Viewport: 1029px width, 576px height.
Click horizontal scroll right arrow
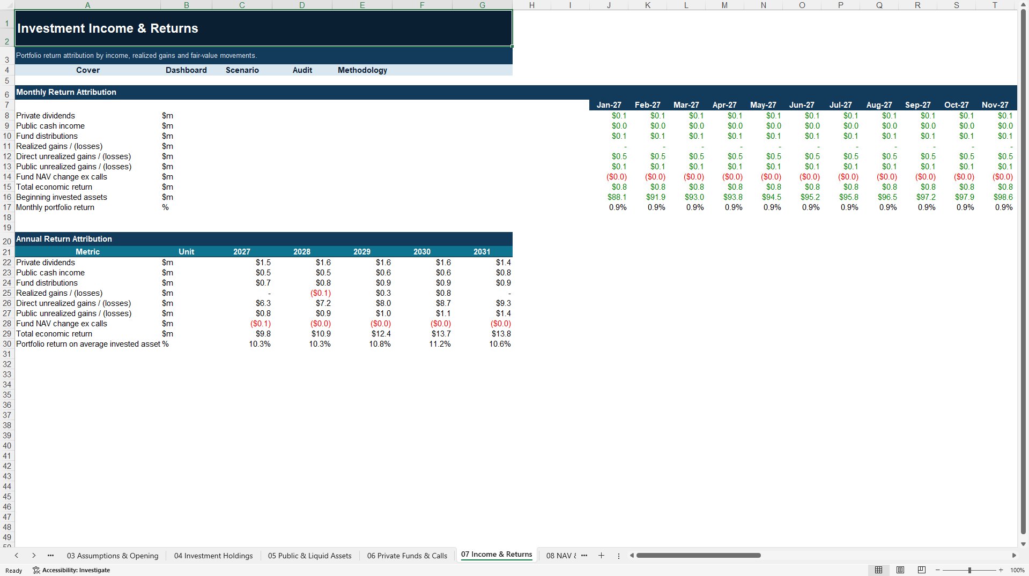tap(1014, 556)
